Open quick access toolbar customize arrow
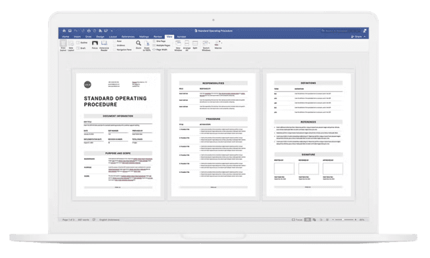The image size is (430, 258). pyautogui.click(x=111, y=31)
